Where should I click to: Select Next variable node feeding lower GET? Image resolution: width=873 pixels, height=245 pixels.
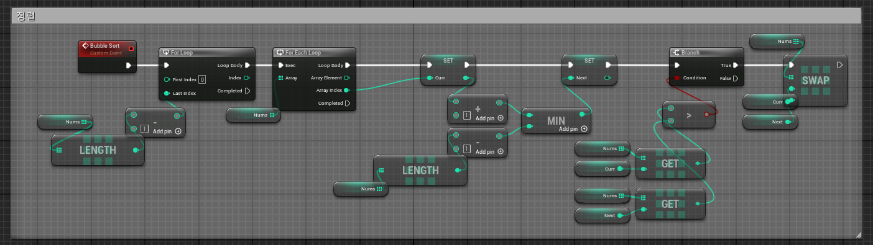click(x=602, y=216)
